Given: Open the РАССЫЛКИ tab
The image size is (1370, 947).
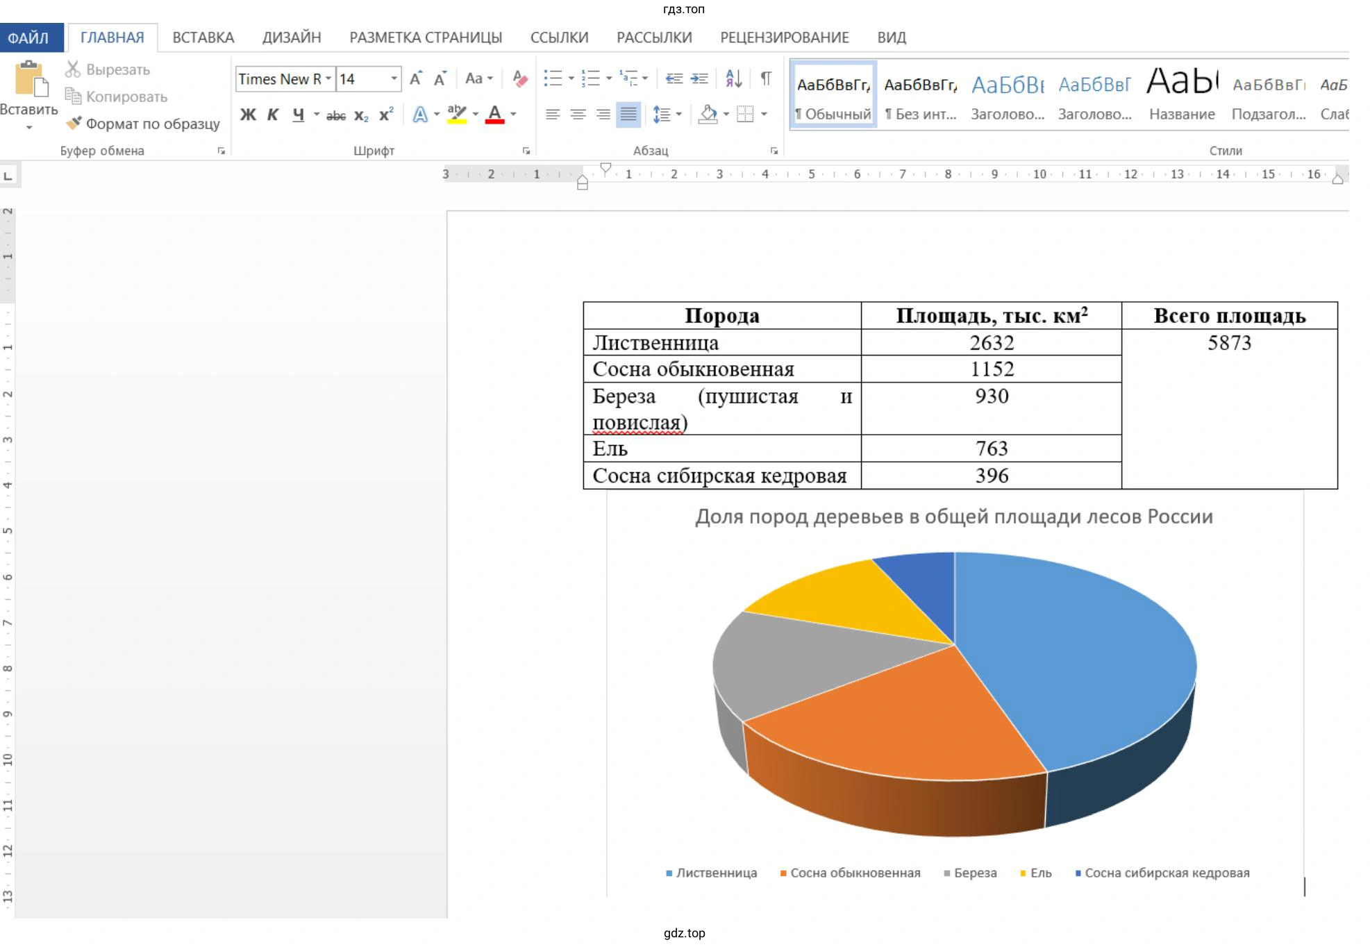Looking at the screenshot, I should (654, 37).
